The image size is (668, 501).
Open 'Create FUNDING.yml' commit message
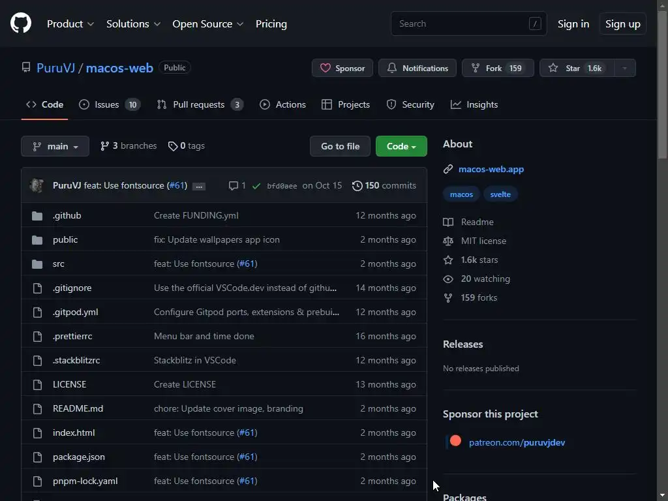(x=196, y=215)
